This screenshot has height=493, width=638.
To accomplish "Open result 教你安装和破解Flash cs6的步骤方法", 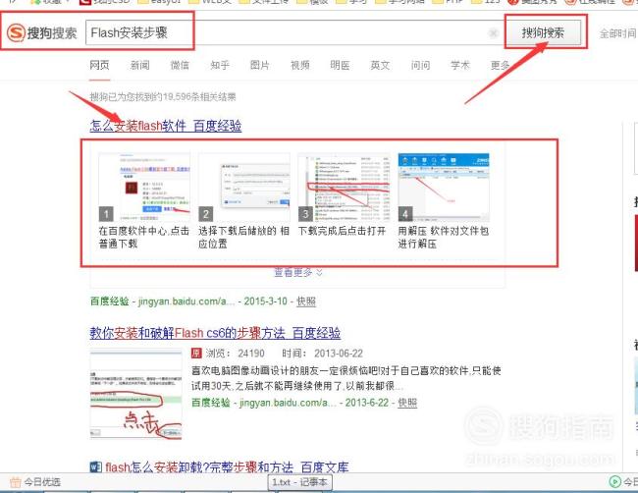I will tap(215, 333).
